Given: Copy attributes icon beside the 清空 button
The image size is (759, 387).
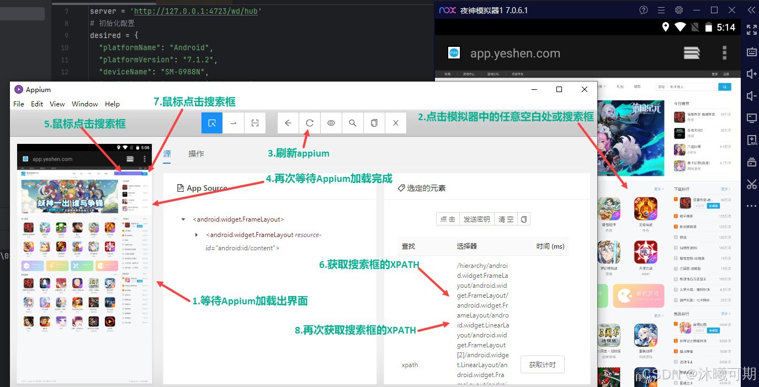Looking at the screenshot, I should pyautogui.click(x=524, y=219).
